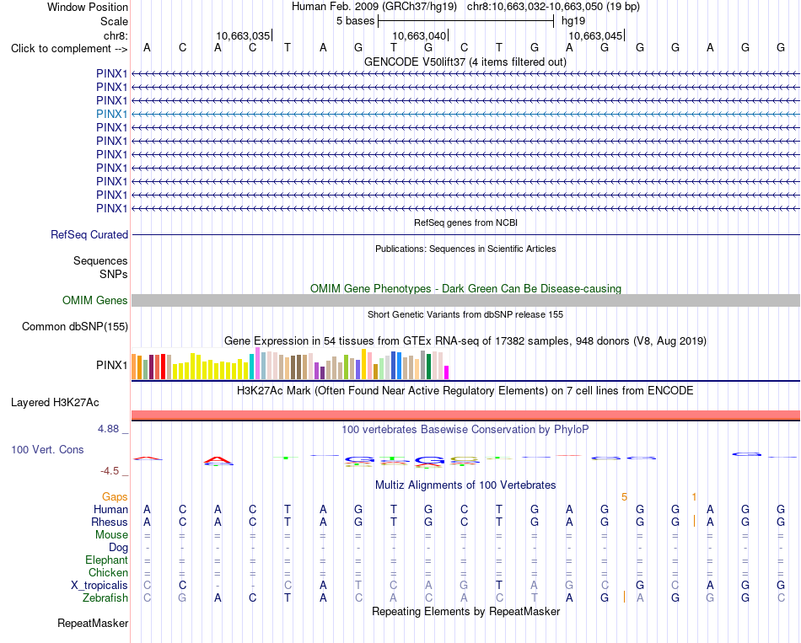Open '100 vertebrates Basewise Conservation by PhyloP' title
Image resolution: width=801 pixels, height=643 pixels.
[x=465, y=430]
